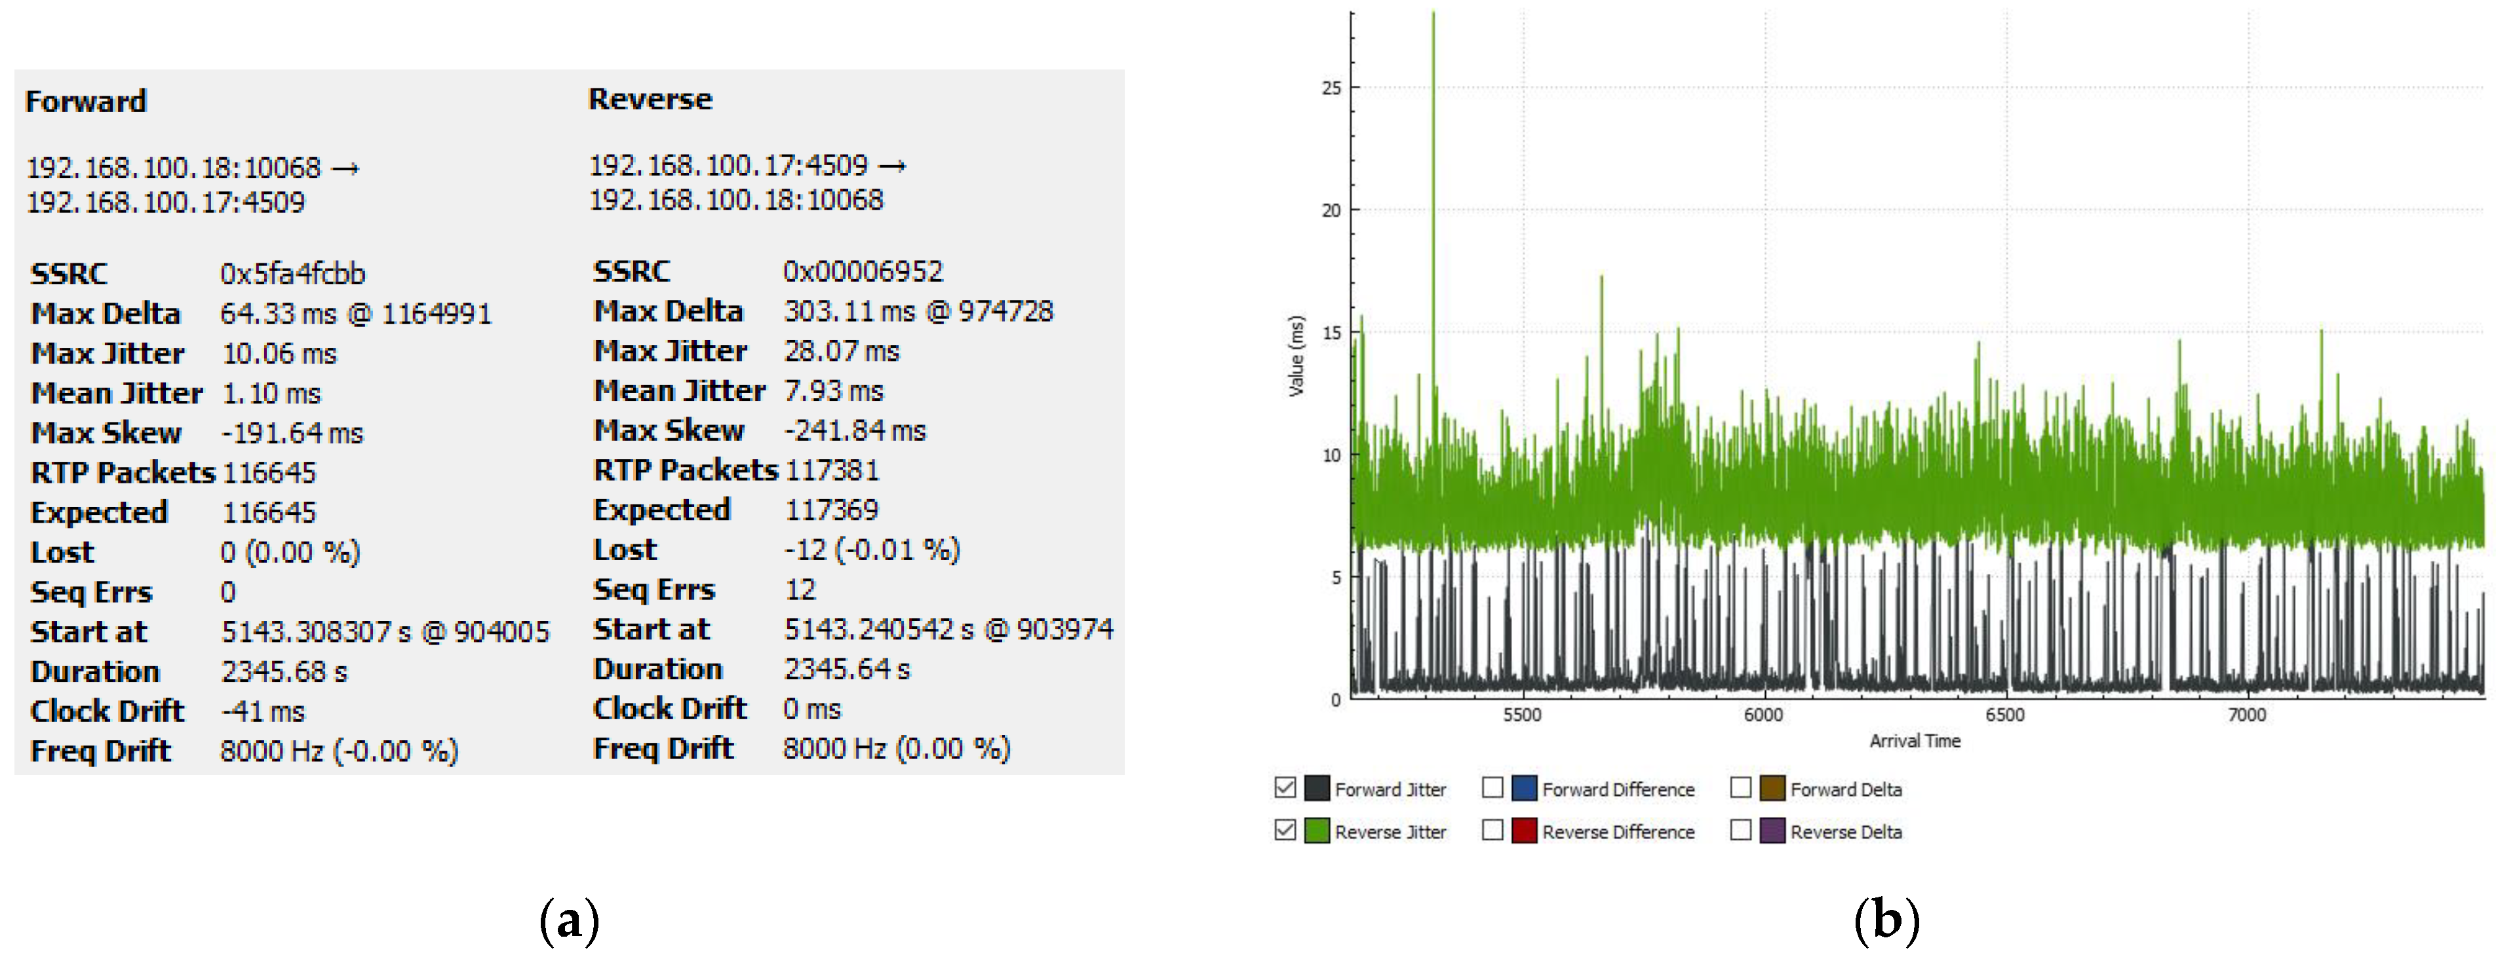
Task: Enable the Reverse Delta checkbox
Action: point(1740,830)
